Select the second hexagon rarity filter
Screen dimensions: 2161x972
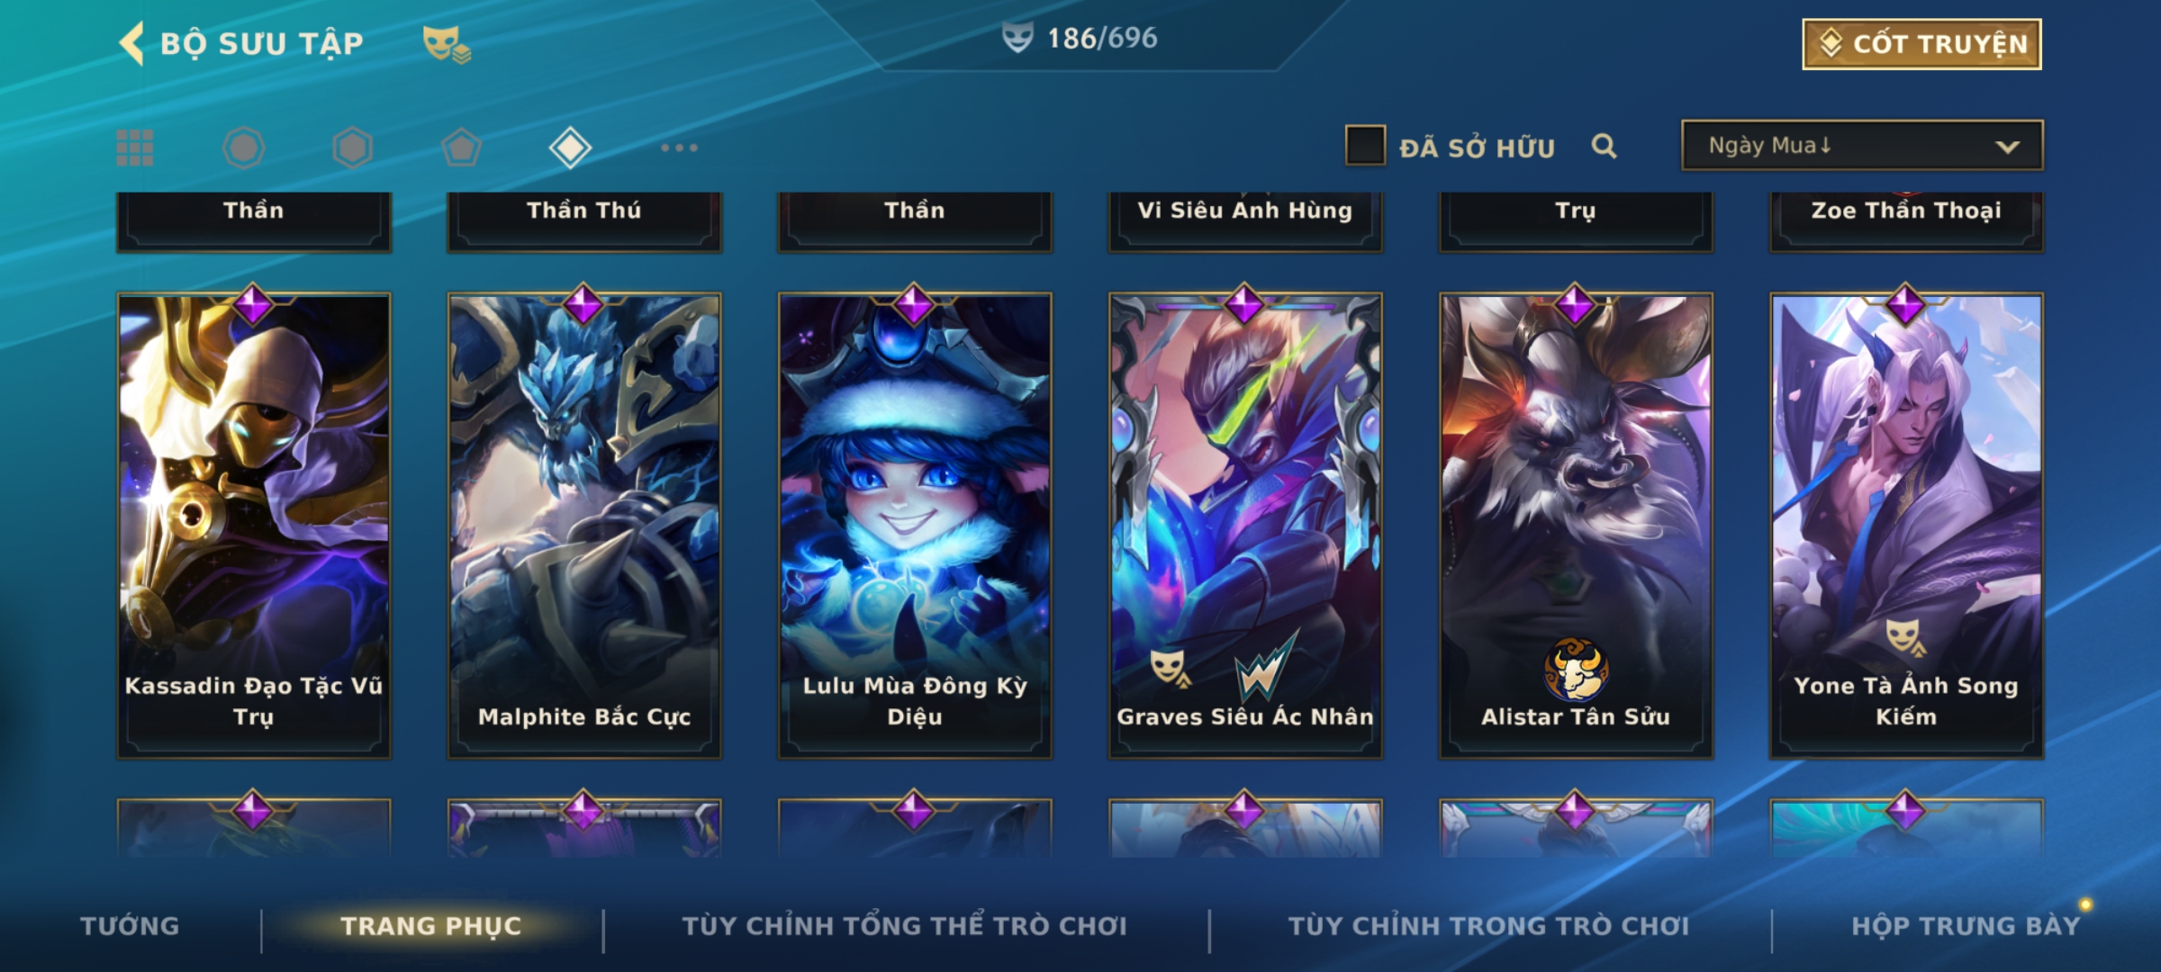pyautogui.click(x=352, y=148)
